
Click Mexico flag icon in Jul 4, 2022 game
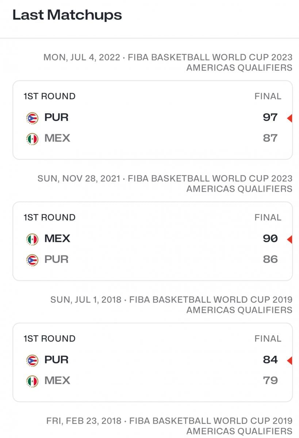pos(32,139)
